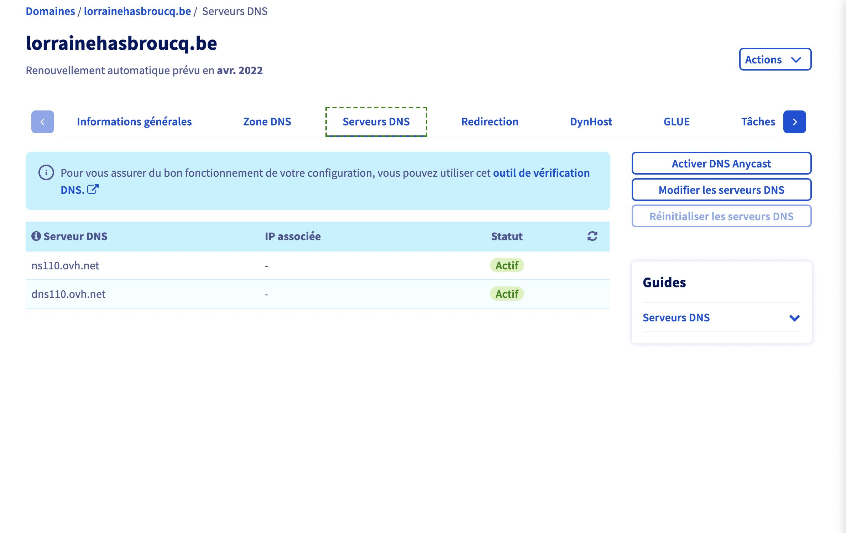
Task: Select the DynHost tab
Action: (591, 122)
